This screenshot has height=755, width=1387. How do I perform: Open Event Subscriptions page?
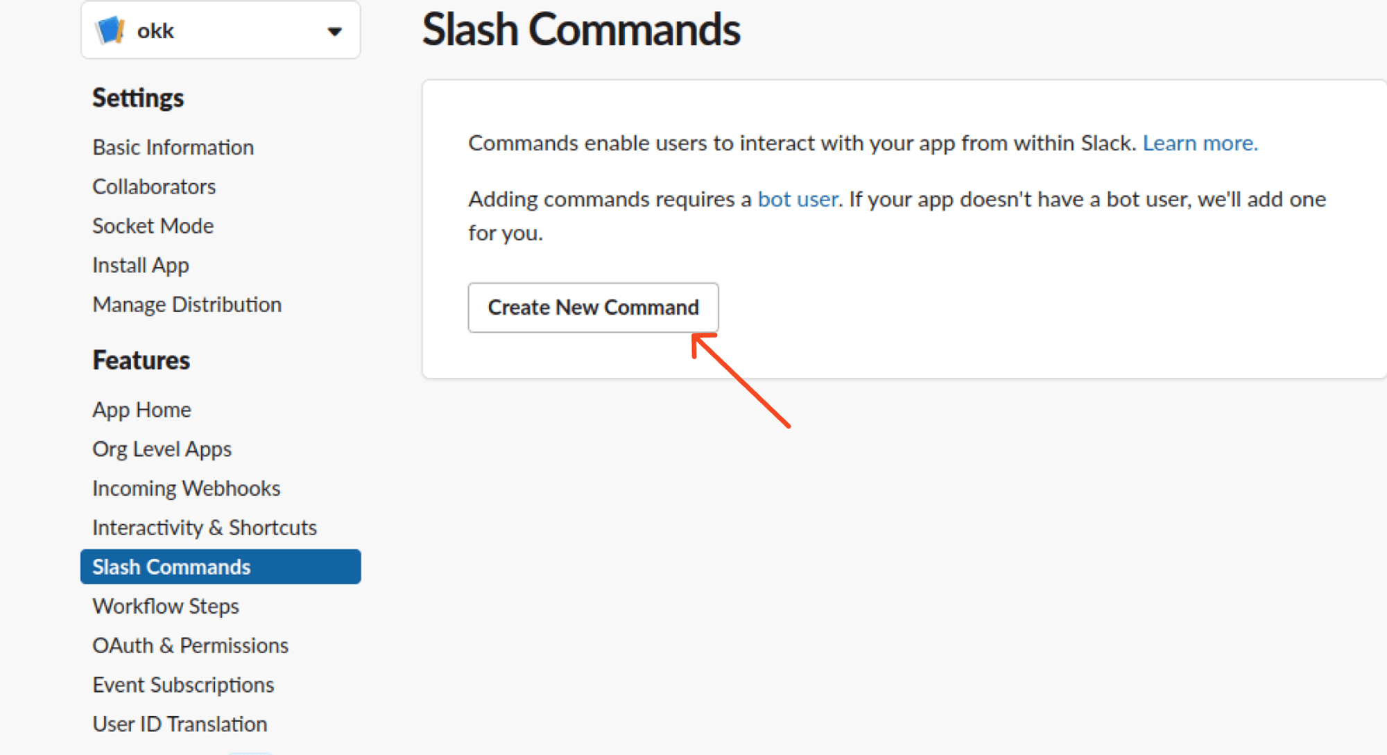coord(183,684)
